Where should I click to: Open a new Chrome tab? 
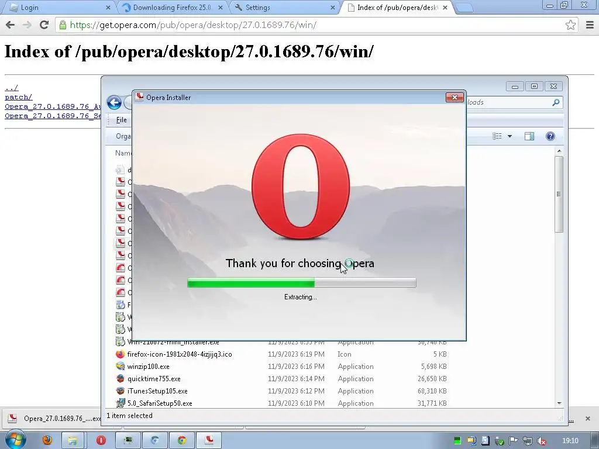tap(464, 7)
